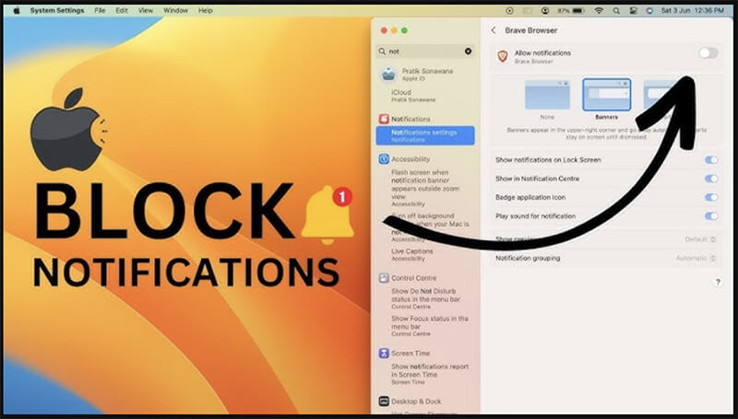
Task: Go back from Brave Browser page
Action: (494, 30)
